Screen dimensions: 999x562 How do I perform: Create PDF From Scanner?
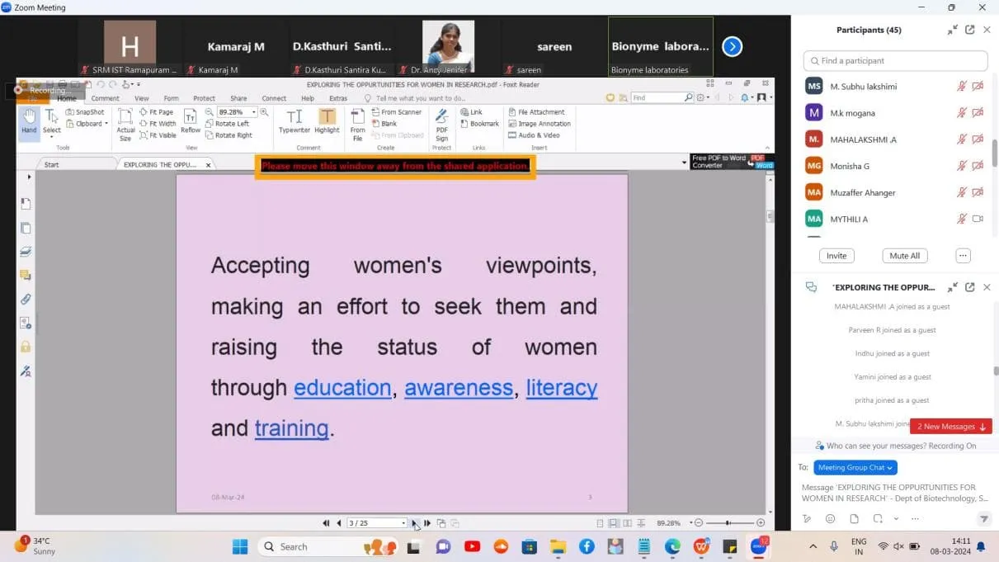click(x=397, y=112)
